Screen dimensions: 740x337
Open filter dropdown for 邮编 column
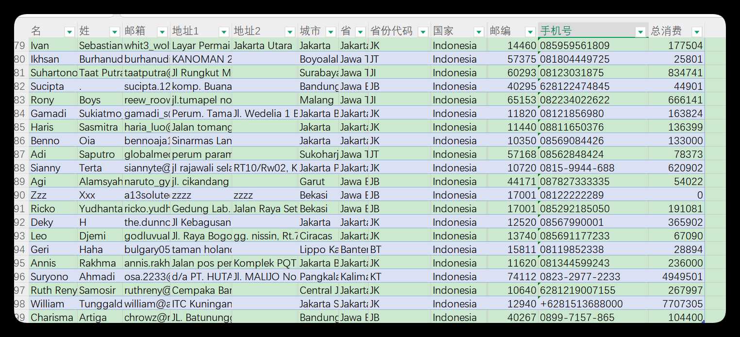click(x=530, y=32)
